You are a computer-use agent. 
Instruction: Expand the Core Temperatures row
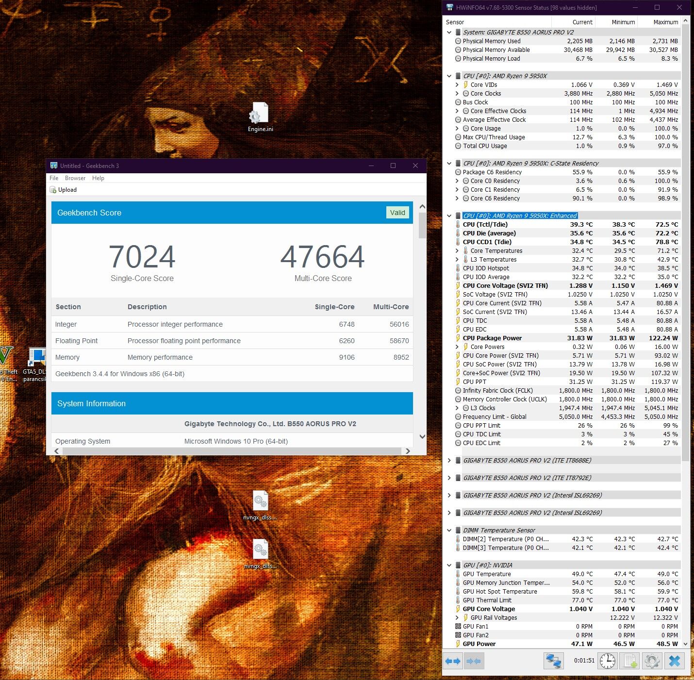pyautogui.click(x=457, y=251)
